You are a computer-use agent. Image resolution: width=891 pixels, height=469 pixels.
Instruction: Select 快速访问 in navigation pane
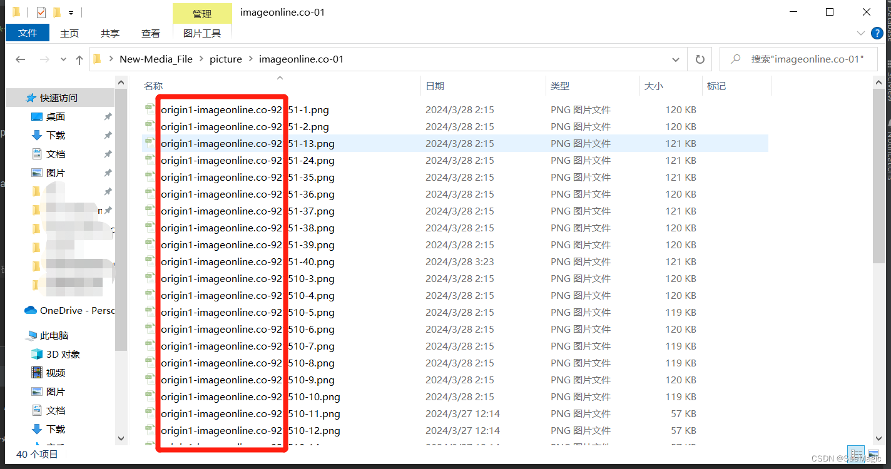59,98
